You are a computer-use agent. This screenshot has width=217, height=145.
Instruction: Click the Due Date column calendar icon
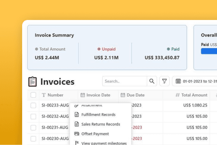123,95
